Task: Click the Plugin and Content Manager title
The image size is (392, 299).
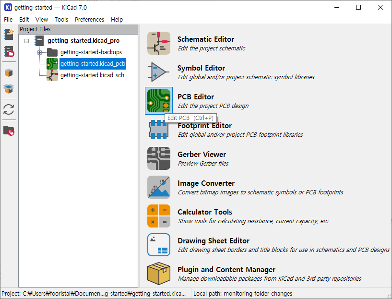Action: [226, 270]
